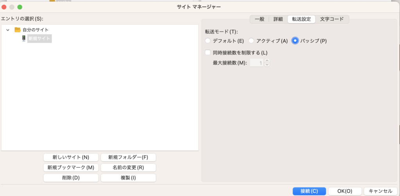Select デフォルト transfer mode
Screen dimensions: 400x196
(208, 40)
